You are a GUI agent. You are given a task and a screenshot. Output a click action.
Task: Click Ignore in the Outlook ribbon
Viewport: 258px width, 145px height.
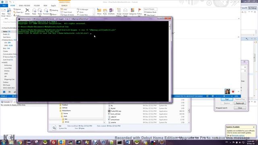click(x=17, y=9)
